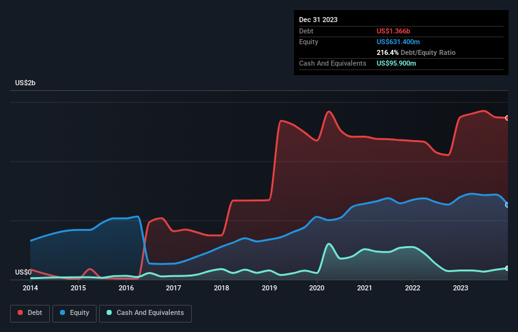Click the 2020 x-axis label
The width and height of the screenshot is (518, 332).
pos(317,288)
